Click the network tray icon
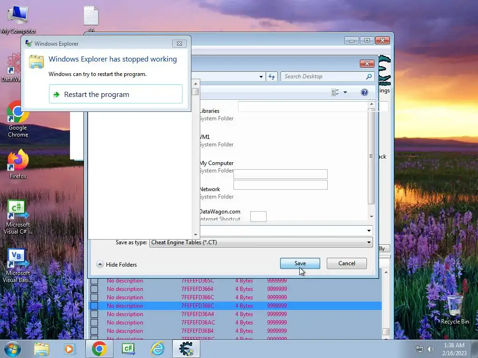 pos(420,349)
